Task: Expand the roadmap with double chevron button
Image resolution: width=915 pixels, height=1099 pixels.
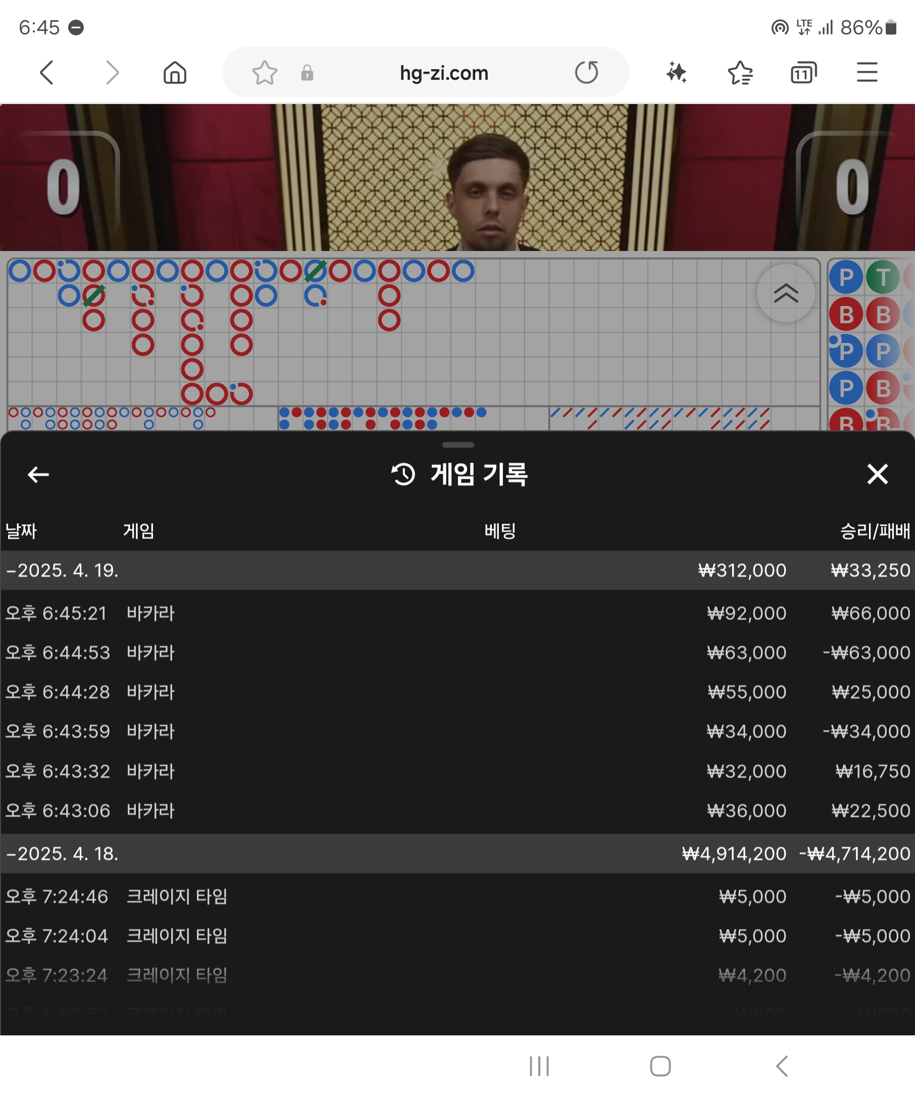Action: pyautogui.click(x=785, y=293)
